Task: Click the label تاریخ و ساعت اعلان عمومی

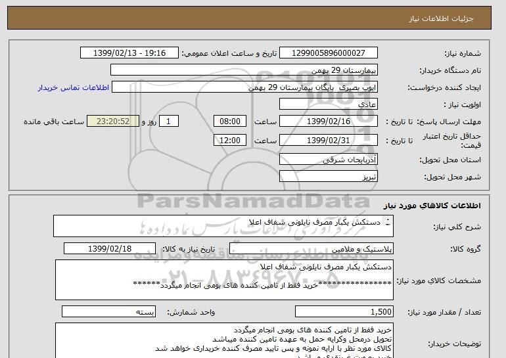Action: pyautogui.click(x=229, y=53)
